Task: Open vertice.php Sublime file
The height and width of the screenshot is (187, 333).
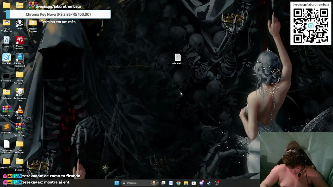Action: point(7,128)
